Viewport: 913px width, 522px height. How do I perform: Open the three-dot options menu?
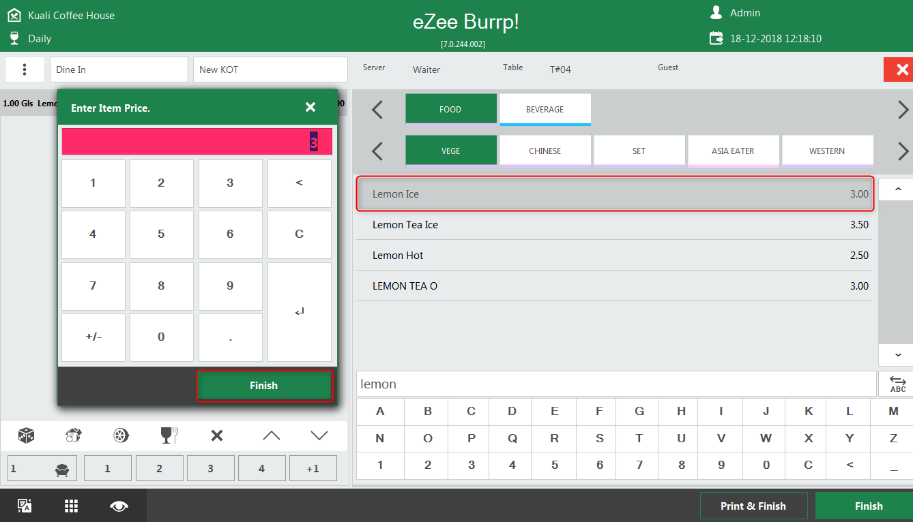(25, 70)
